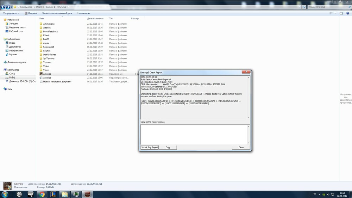Click the Games breadcrumb in address bar
Screen dimensions: 352x198
(x=49, y=7)
